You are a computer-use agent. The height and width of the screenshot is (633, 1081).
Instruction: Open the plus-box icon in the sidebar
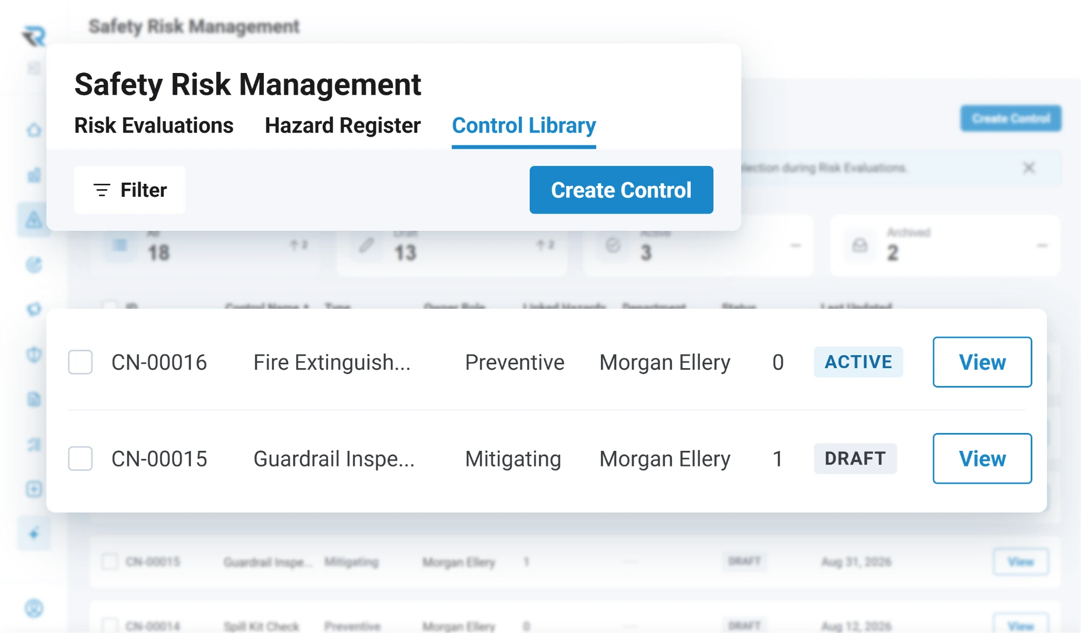(34, 489)
